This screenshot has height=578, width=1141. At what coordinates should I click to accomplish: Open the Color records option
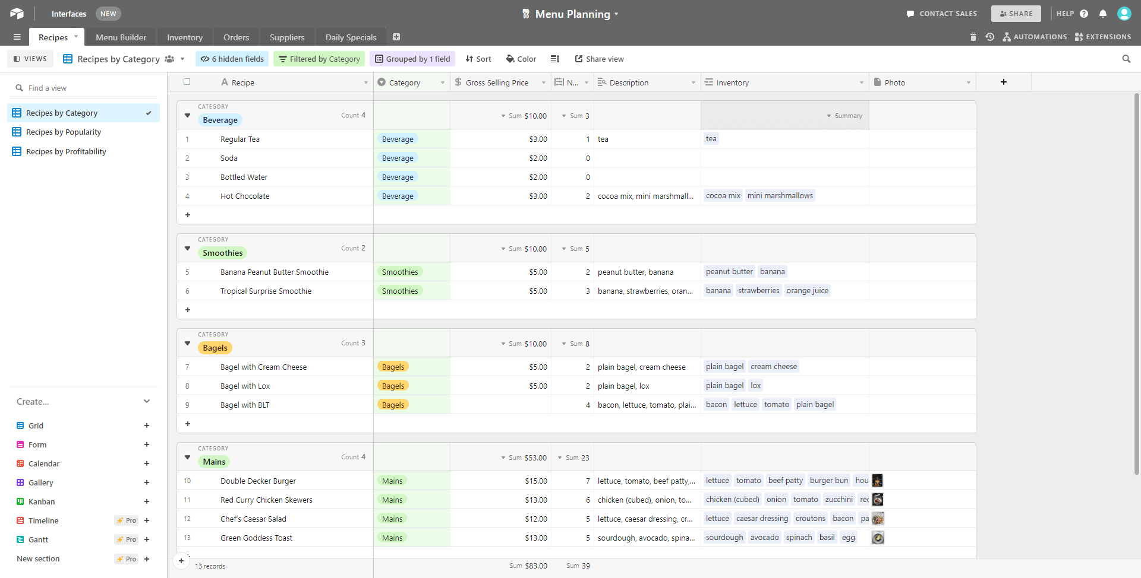[x=521, y=59]
